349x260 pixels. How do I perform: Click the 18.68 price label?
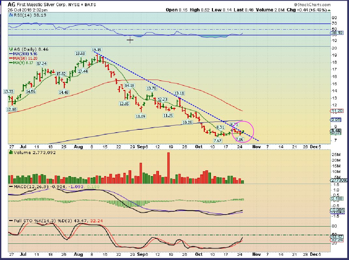click(80, 54)
